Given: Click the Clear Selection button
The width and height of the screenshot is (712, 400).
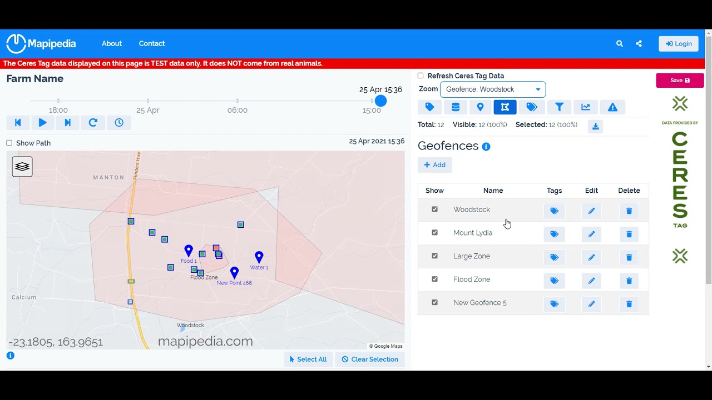Looking at the screenshot, I should pyautogui.click(x=370, y=359).
